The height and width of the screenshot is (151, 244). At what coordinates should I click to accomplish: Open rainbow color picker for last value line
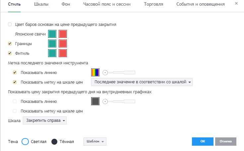[x=95, y=72]
